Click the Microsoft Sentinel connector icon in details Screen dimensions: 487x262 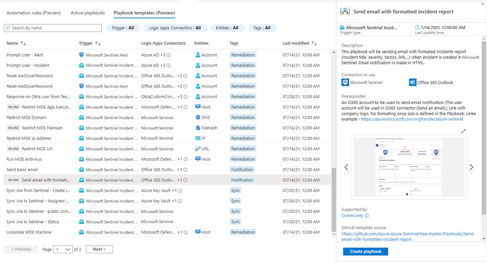click(x=345, y=83)
